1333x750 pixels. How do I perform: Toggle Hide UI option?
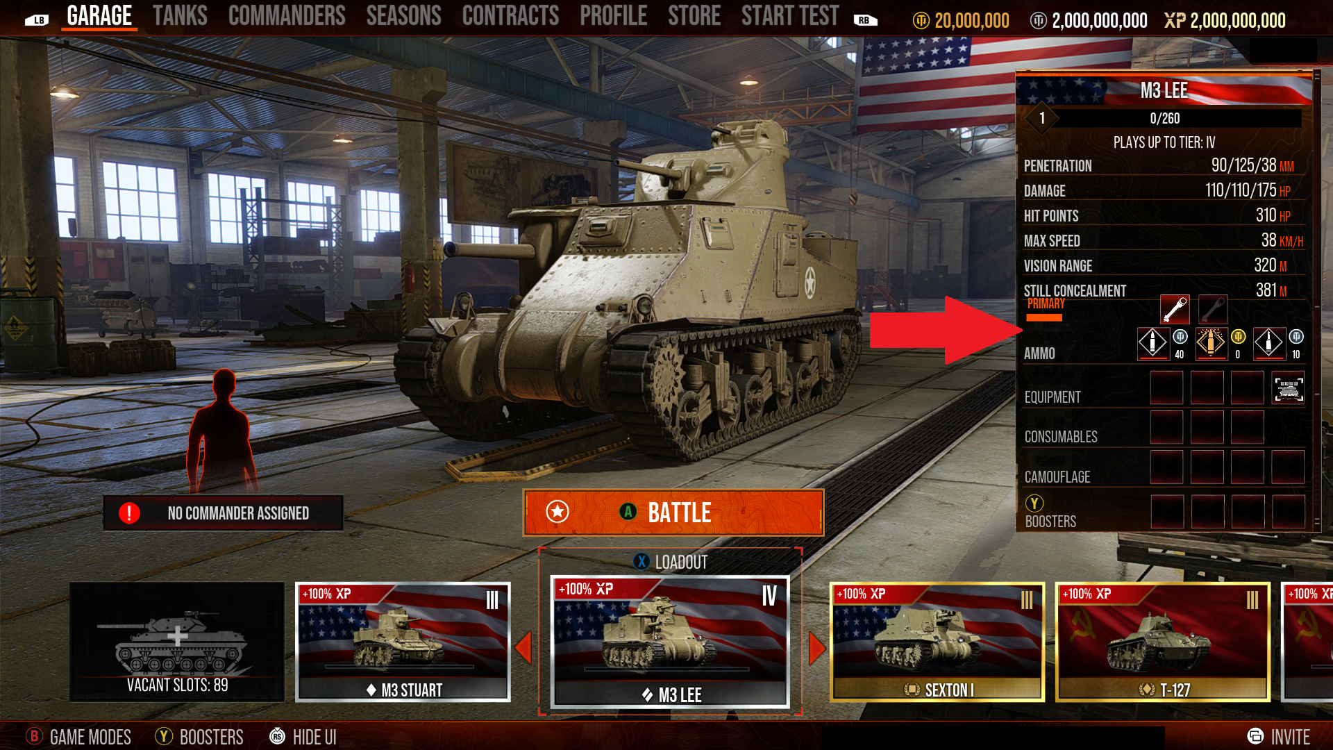coord(303,737)
